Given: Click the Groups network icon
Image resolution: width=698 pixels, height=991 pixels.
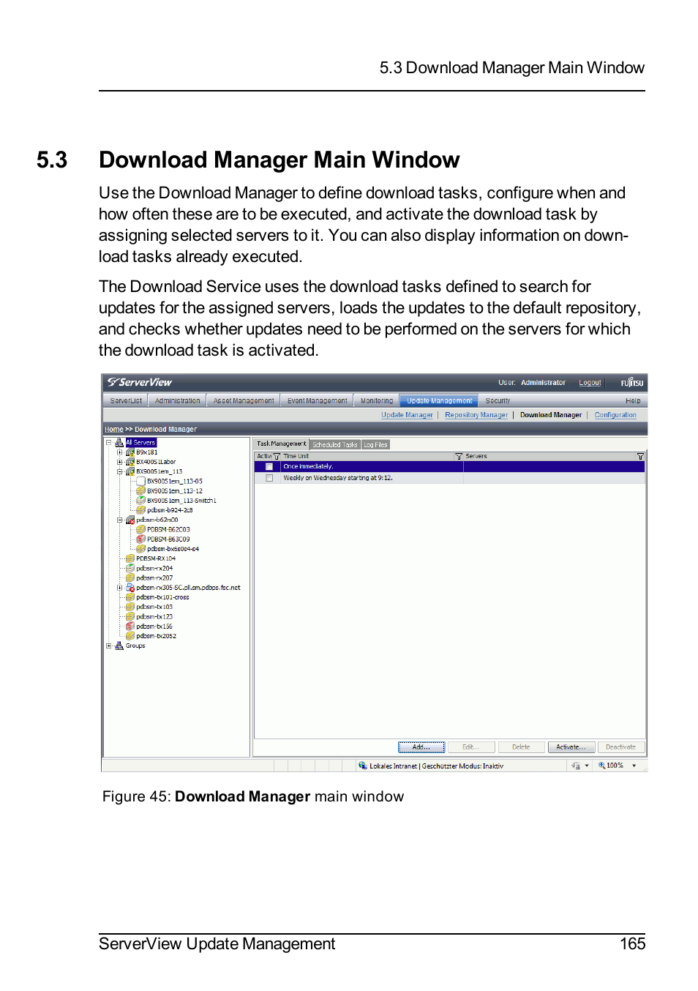Looking at the screenshot, I should tap(119, 646).
